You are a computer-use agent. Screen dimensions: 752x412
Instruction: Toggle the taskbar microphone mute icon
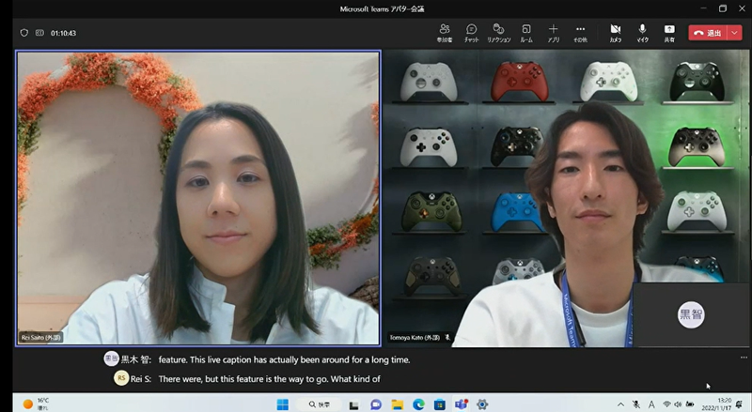click(636, 404)
